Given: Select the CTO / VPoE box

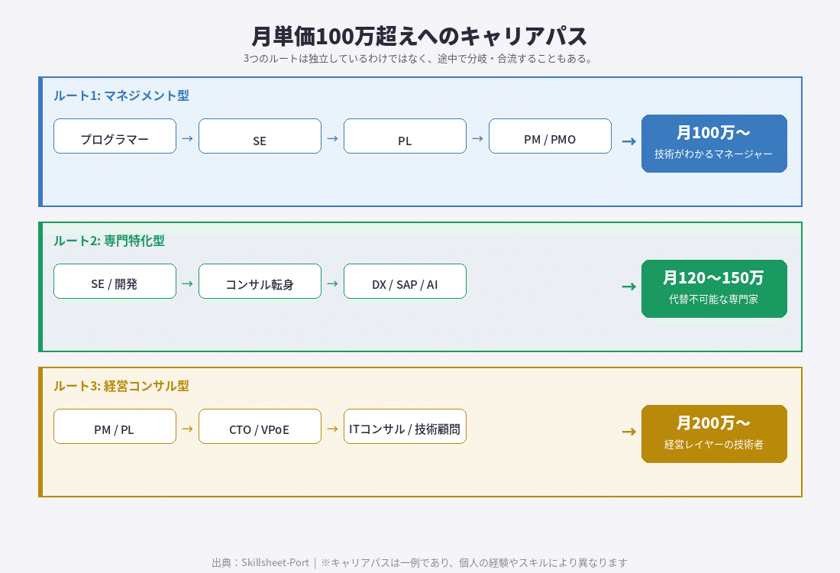Looking at the screenshot, I should pos(260,427).
